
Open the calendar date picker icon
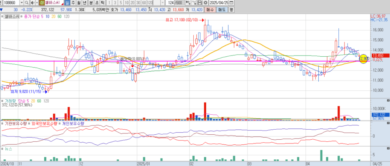coord(231,3)
